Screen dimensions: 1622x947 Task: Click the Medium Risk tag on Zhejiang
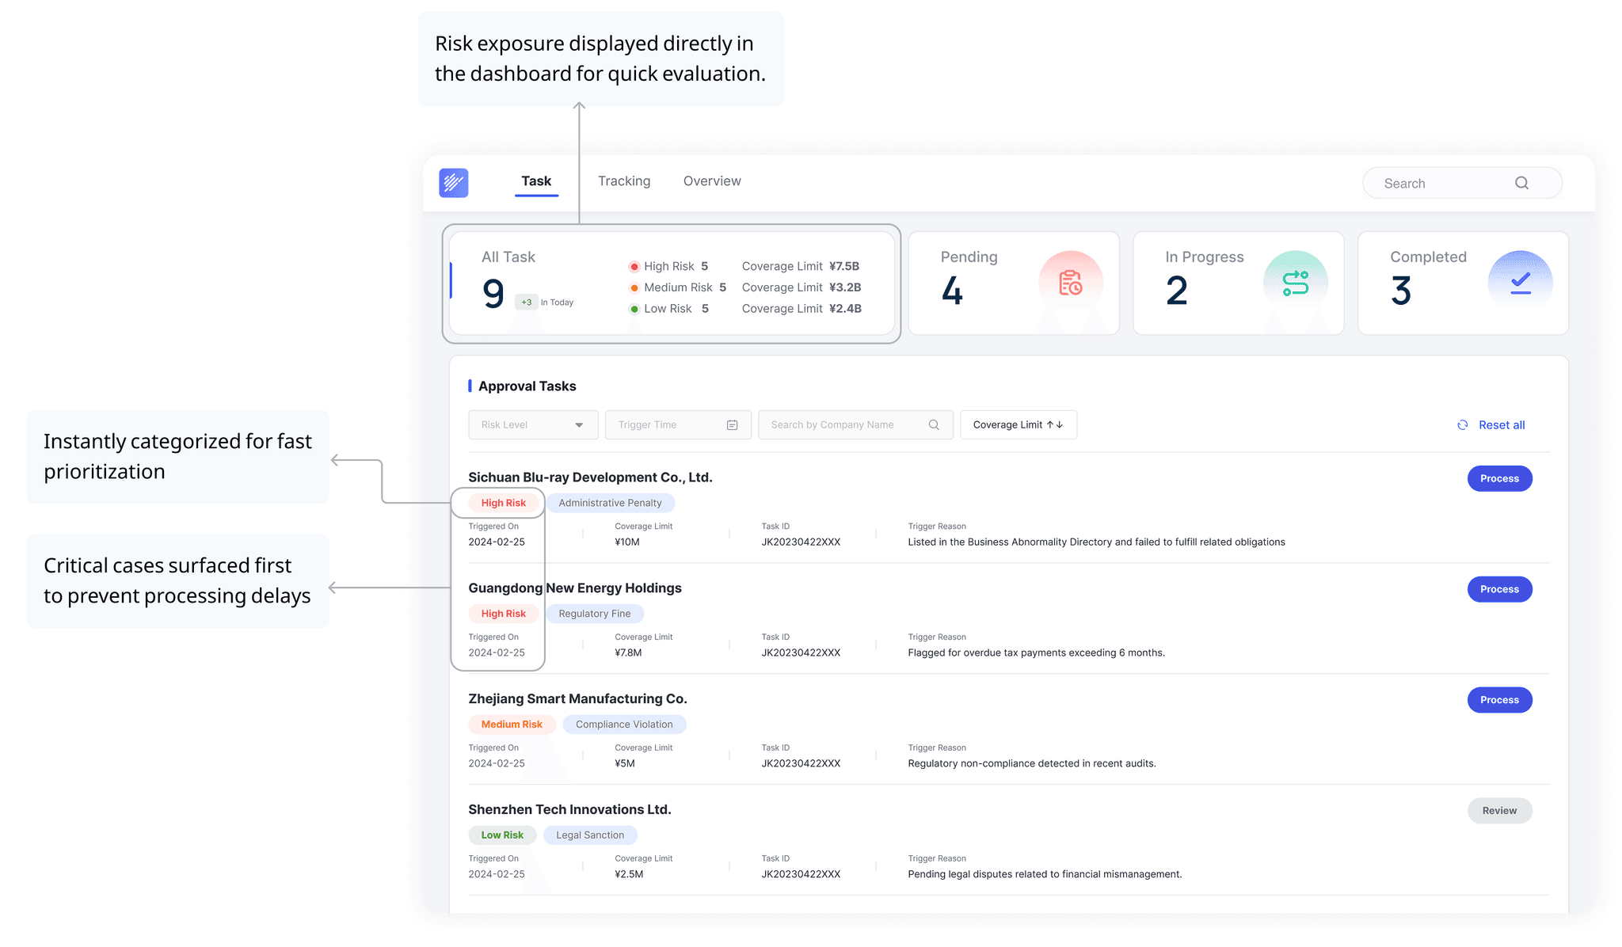512,725
